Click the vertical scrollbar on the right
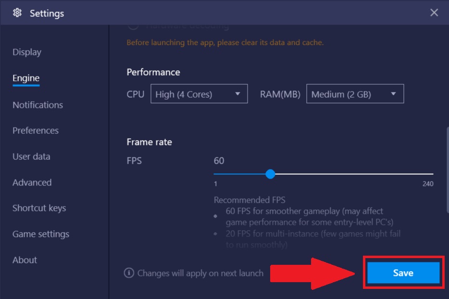449x299 pixels. [x=448, y=169]
